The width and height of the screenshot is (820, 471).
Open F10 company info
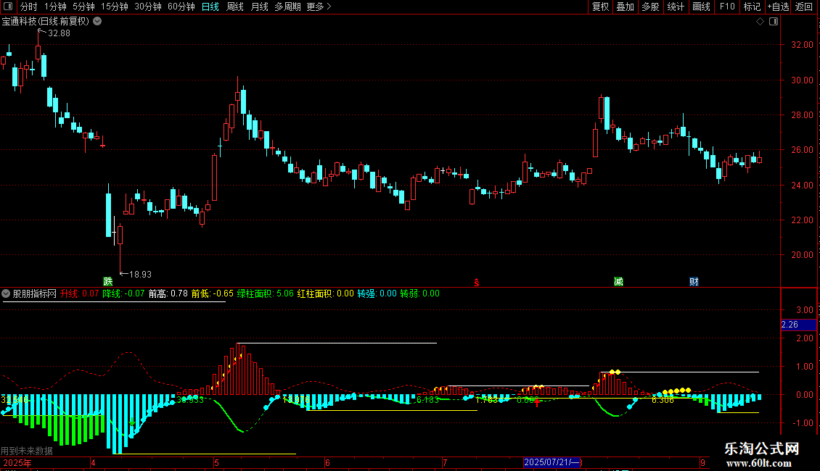(x=727, y=7)
